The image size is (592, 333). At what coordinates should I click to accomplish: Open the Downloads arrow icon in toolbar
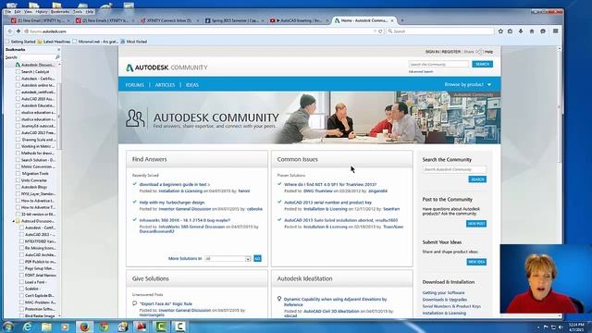(x=521, y=31)
